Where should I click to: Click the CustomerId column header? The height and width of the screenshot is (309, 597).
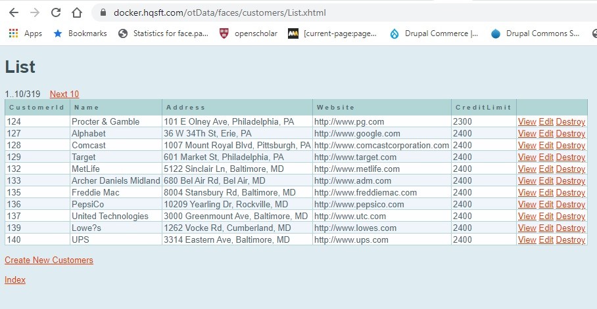(37, 107)
